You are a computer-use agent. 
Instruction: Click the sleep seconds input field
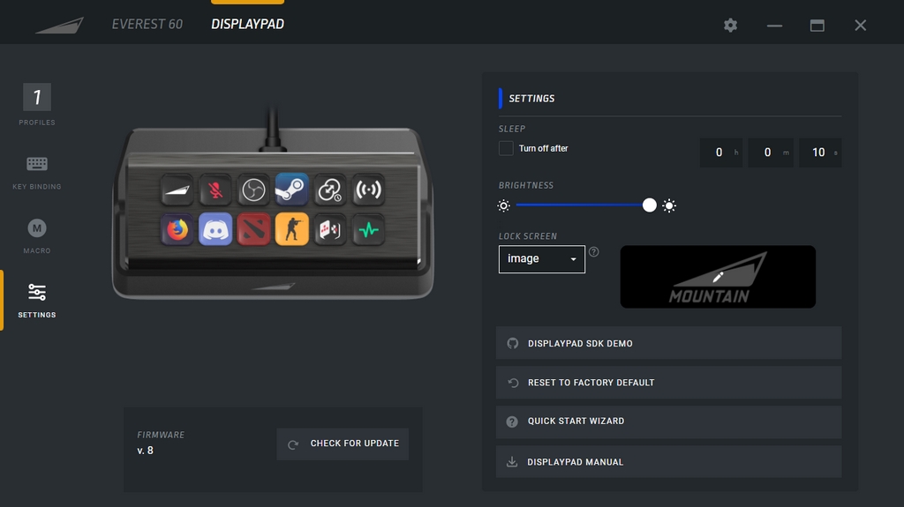click(x=820, y=153)
